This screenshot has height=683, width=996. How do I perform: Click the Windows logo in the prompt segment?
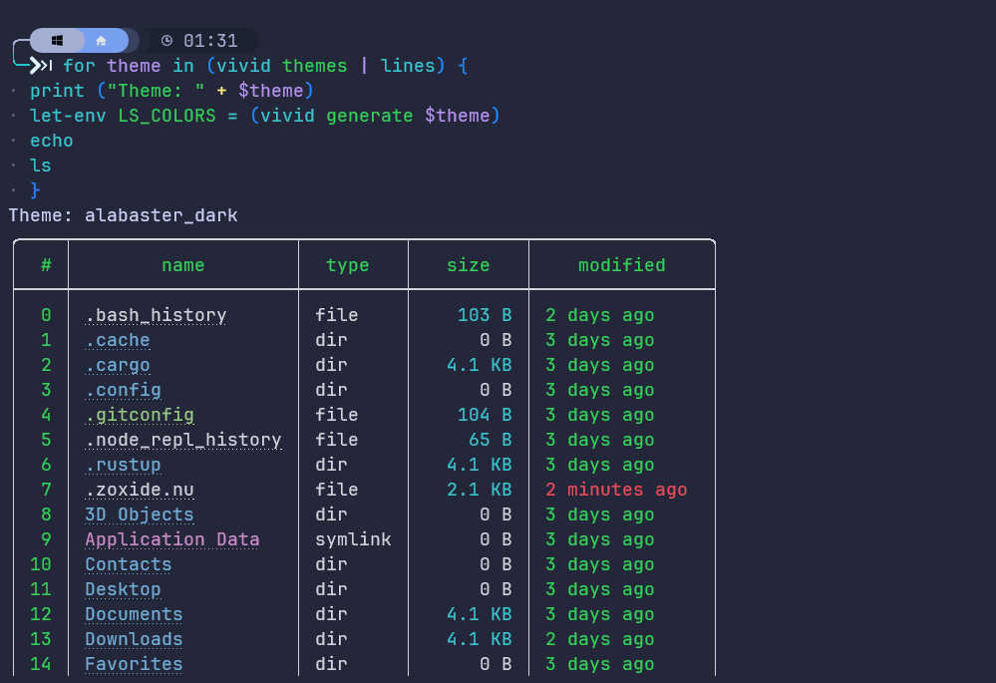click(57, 41)
